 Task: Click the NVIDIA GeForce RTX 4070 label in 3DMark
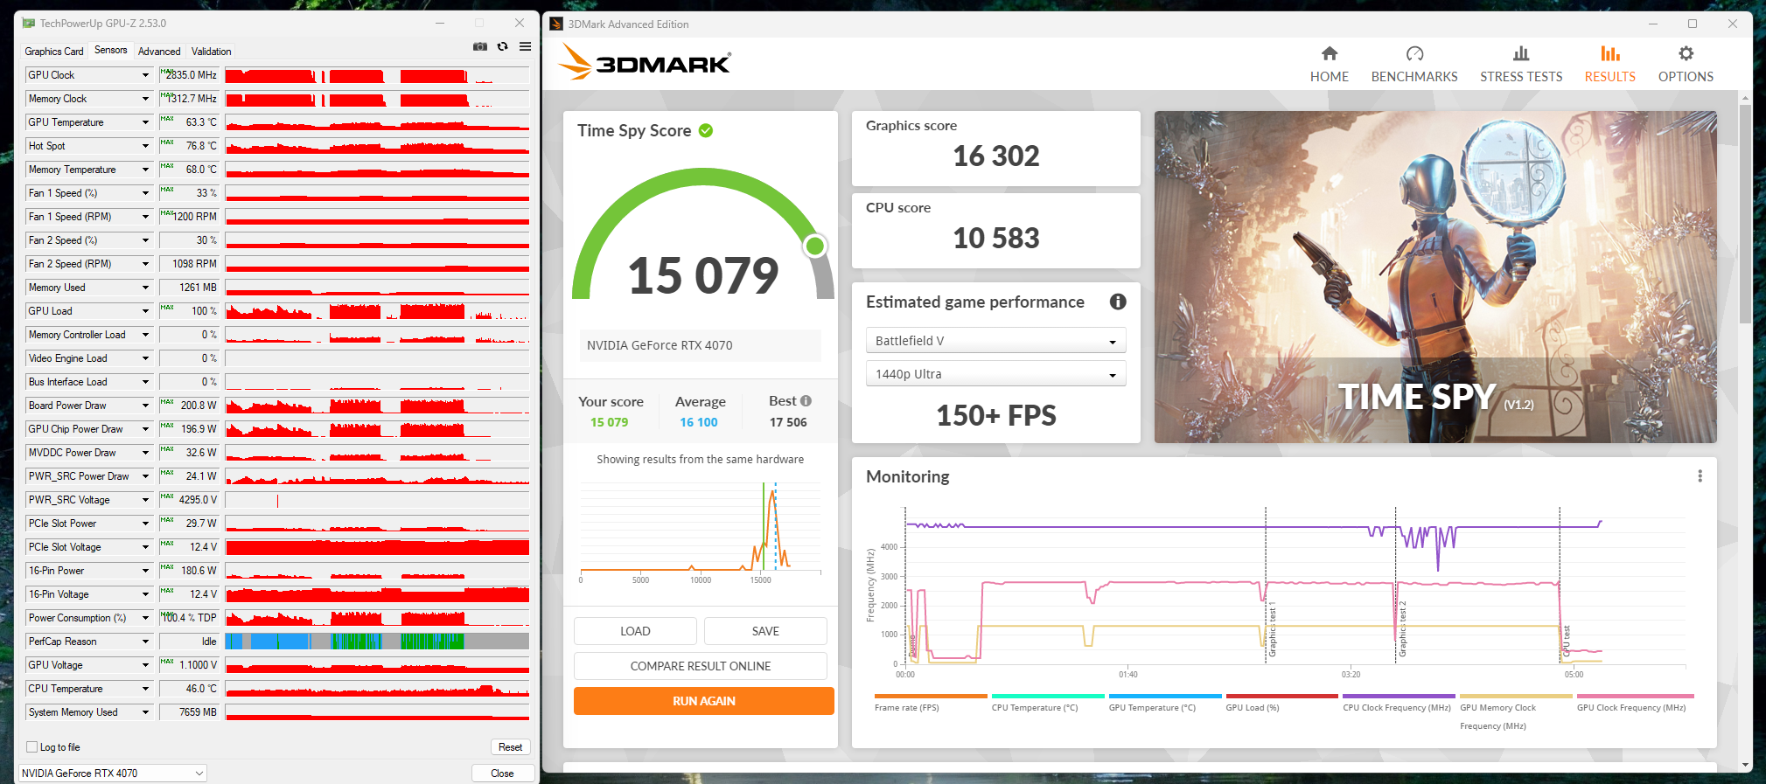(x=660, y=345)
